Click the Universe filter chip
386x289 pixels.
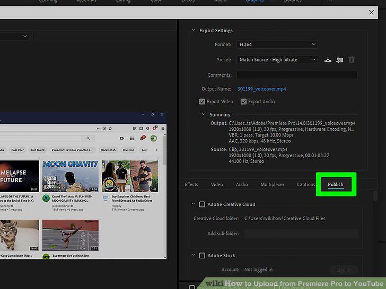click(128, 150)
